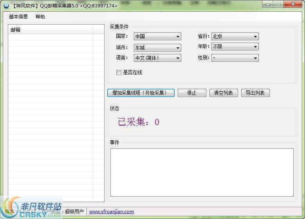Expand the 国家 dropdown showing 中国
The width and height of the screenshot is (305, 219).
tap(157, 36)
